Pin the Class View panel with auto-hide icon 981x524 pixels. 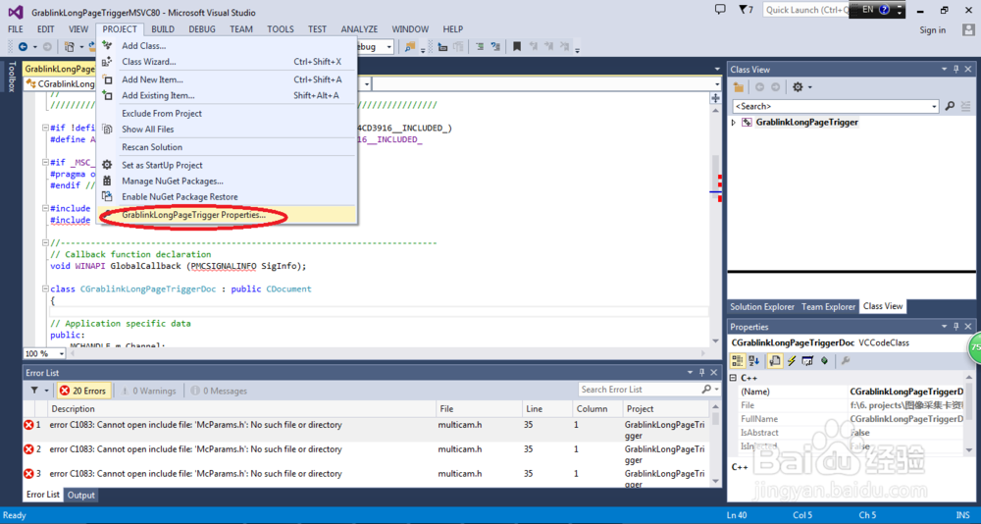pos(955,70)
